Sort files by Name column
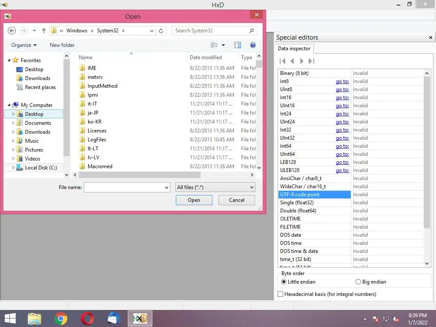436x327 pixels. 85,57
